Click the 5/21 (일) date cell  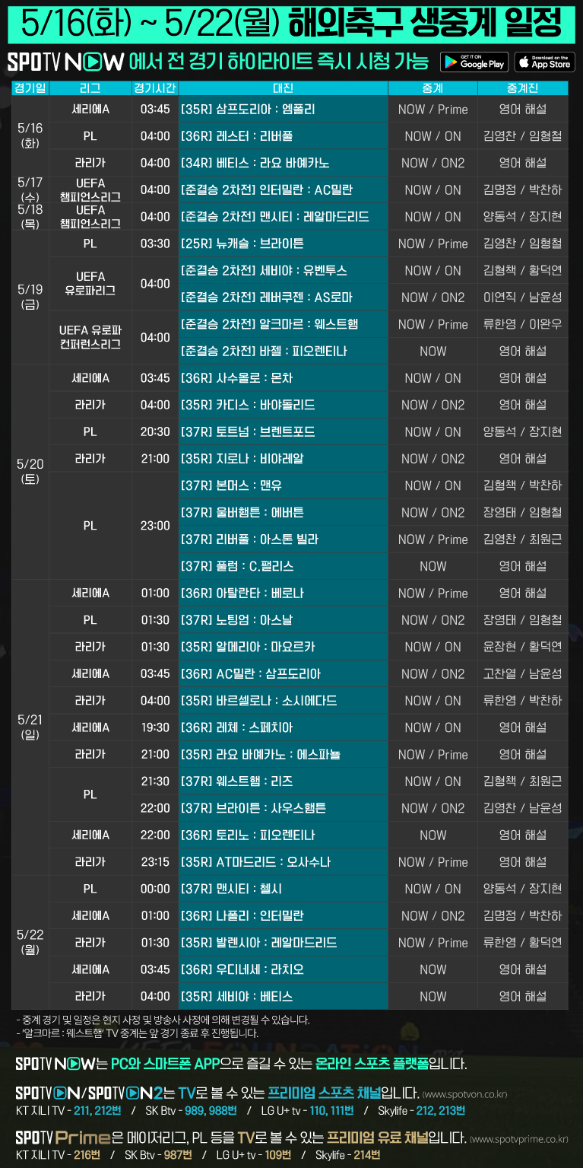click(30, 727)
